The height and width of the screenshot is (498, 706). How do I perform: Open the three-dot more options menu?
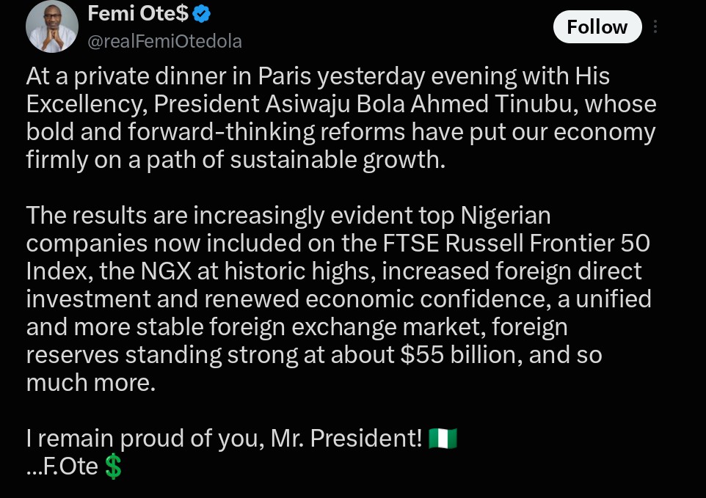coord(655,26)
